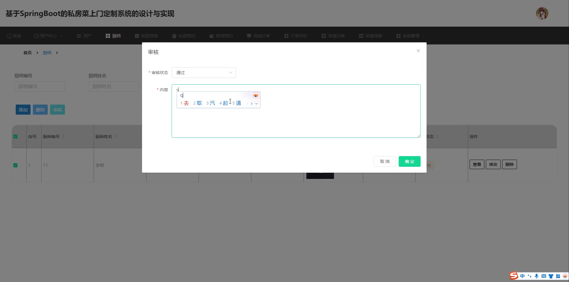Open the soft keyboard icon on IME bar

pos(544,276)
